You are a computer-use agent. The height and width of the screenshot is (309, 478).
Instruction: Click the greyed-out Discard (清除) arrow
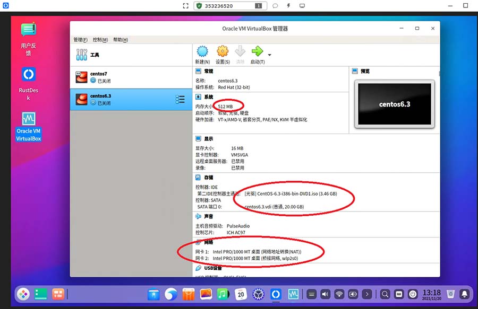240,51
